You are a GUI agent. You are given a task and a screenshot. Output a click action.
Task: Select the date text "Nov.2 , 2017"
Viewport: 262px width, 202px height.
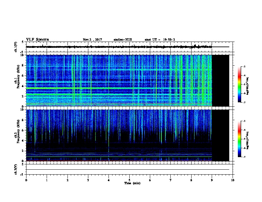tap(92, 40)
